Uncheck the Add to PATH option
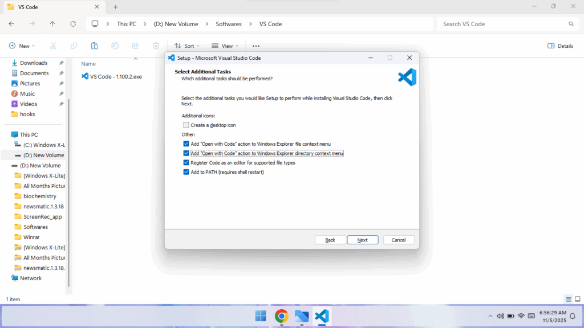Viewport: 584px width, 328px height. pyautogui.click(x=186, y=171)
